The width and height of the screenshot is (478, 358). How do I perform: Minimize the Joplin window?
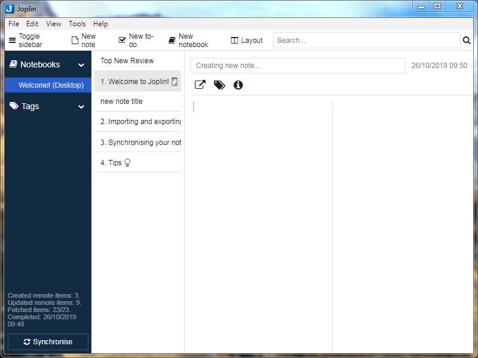pyautogui.click(x=421, y=7)
